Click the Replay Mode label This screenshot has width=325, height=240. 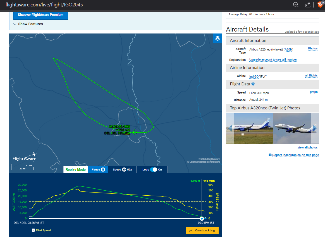pos(76,169)
